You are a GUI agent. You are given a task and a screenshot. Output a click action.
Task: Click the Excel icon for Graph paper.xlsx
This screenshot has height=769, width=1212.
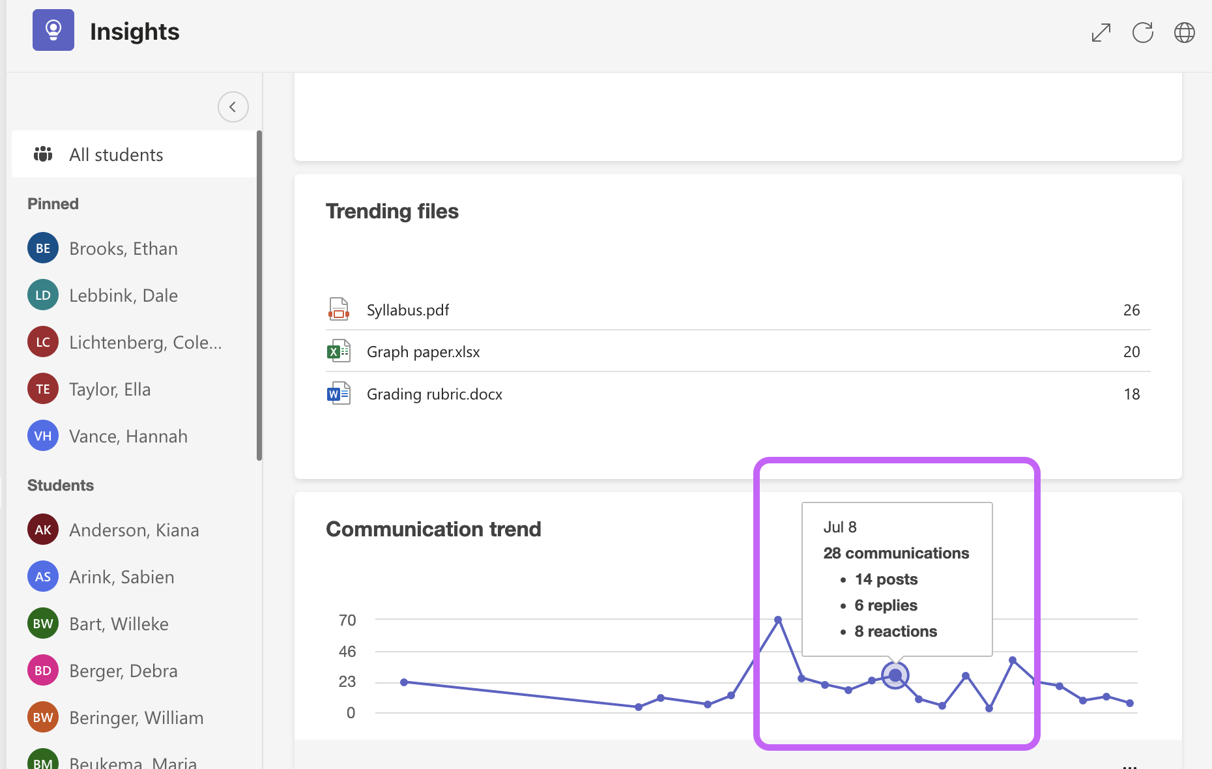click(x=338, y=351)
